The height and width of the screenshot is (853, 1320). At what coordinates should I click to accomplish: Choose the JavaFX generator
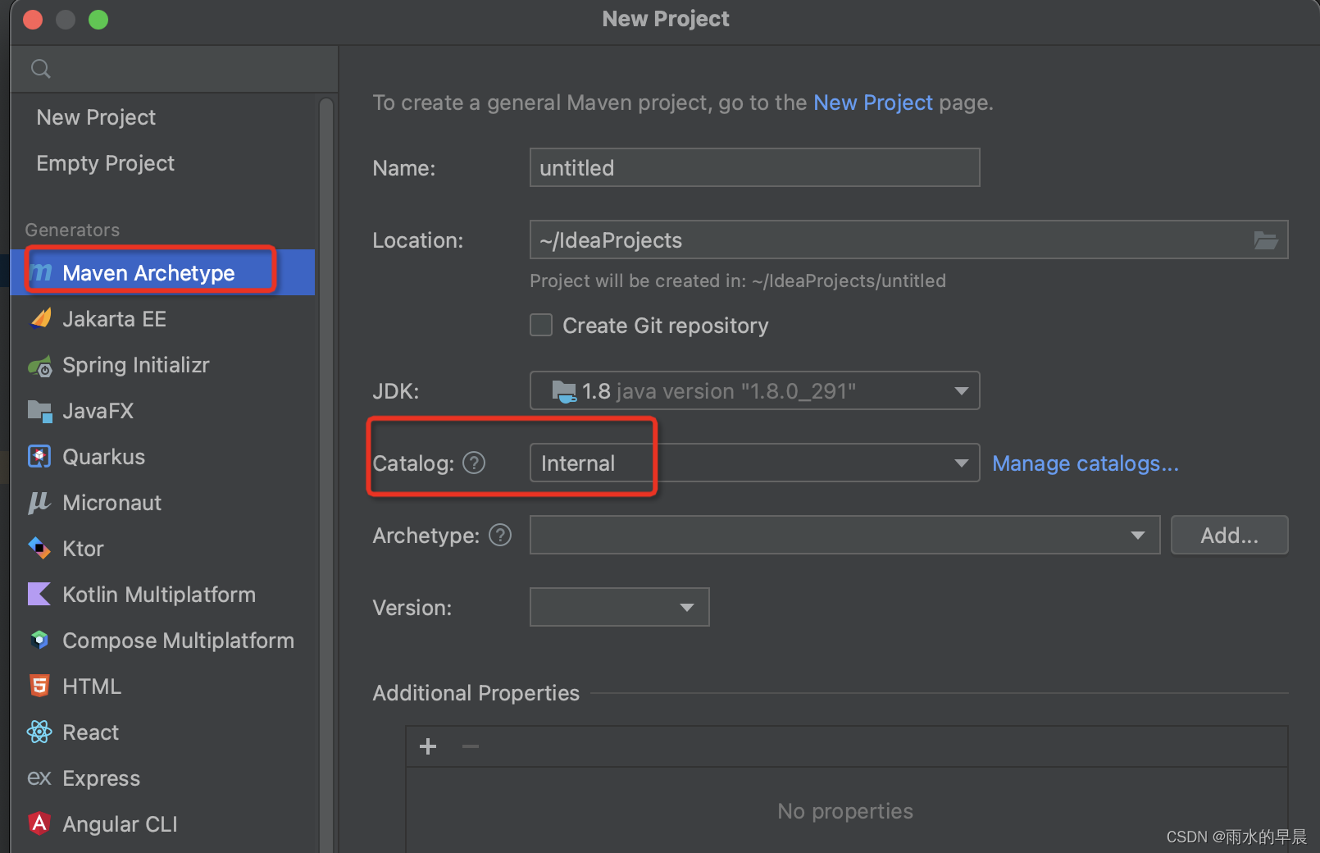coord(98,411)
